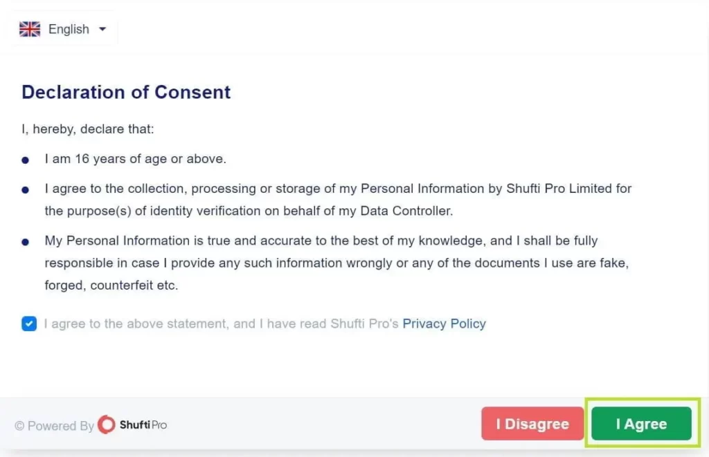
Task: Click the bullet dot before the data collection statement
Action: pos(26,189)
